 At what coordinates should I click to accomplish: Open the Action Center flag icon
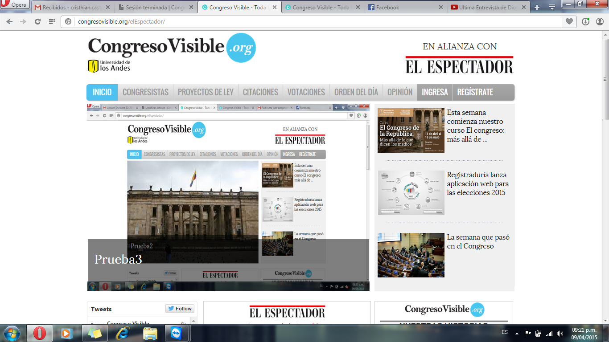527,333
